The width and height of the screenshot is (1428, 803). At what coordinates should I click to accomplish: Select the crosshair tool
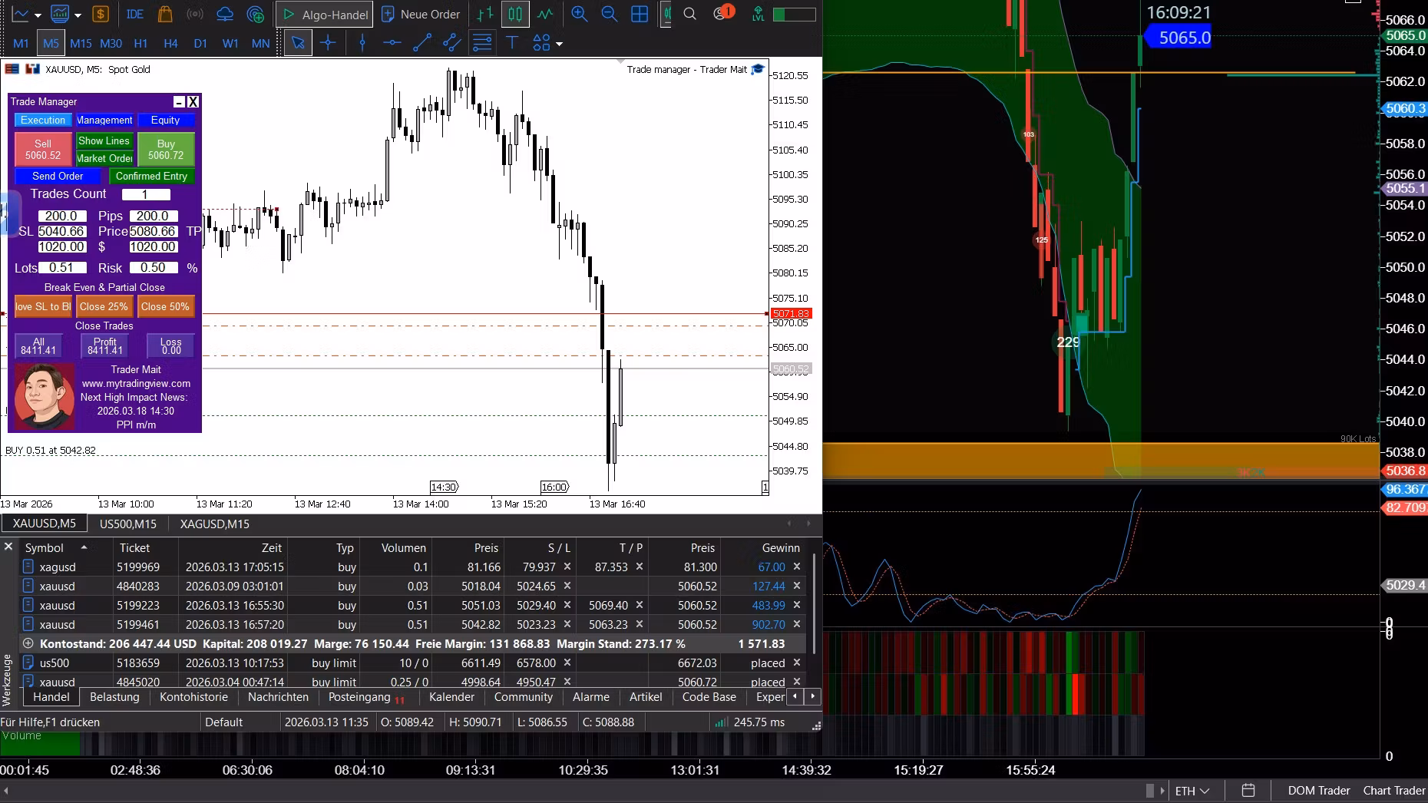point(328,43)
